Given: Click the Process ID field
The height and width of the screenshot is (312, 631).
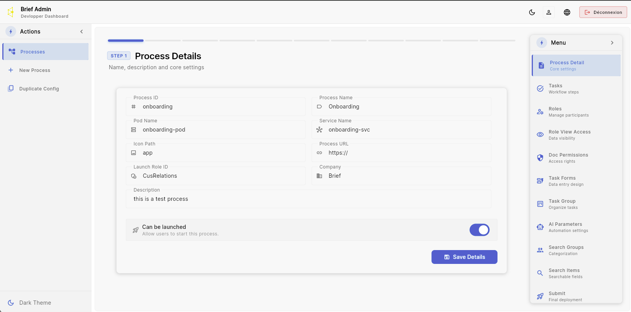Looking at the screenshot, I should point(215,107).
